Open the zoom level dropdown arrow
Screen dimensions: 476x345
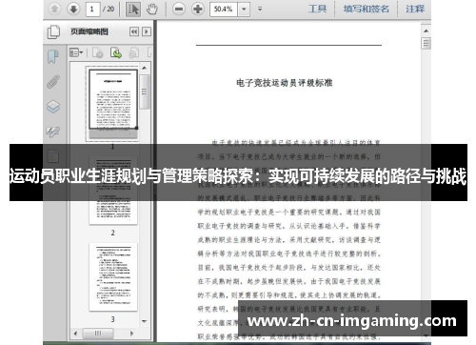(x=244, y=10)
